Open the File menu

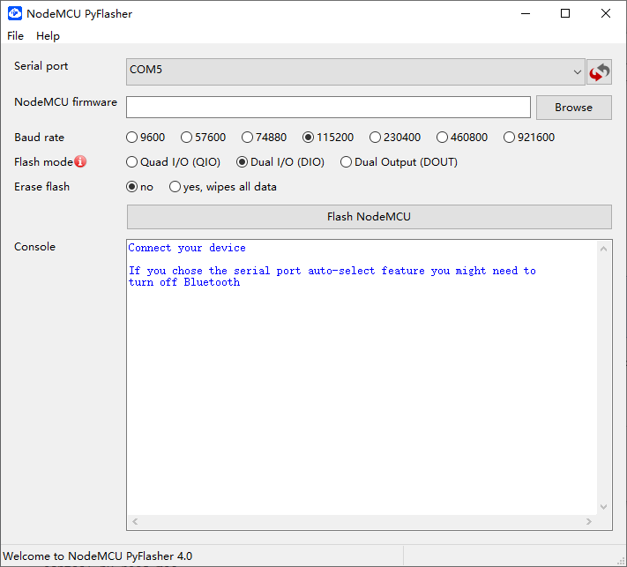tap(16, 35)
